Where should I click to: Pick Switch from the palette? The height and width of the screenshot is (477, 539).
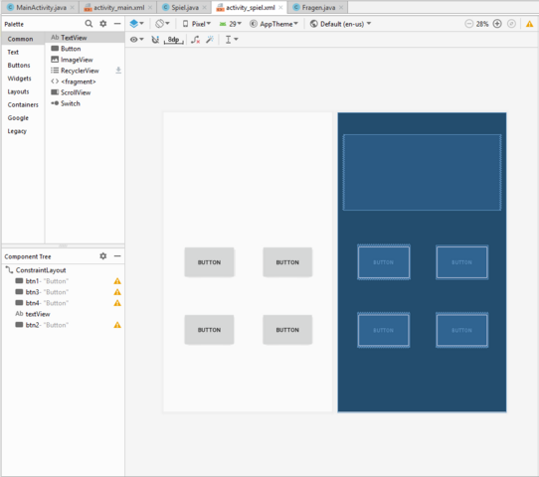(x=85, y=103)
